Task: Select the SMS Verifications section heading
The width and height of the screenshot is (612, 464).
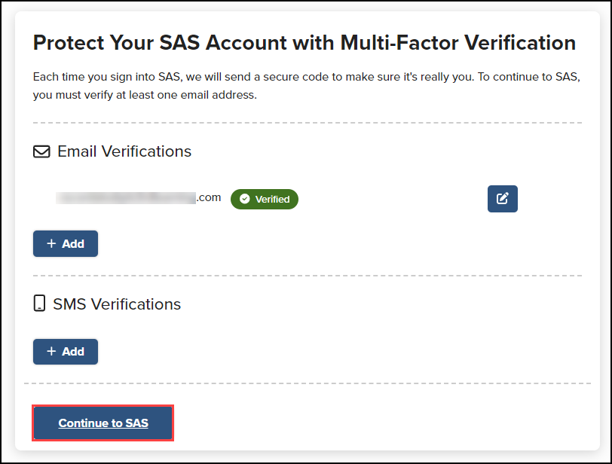Action: point(116,304)
